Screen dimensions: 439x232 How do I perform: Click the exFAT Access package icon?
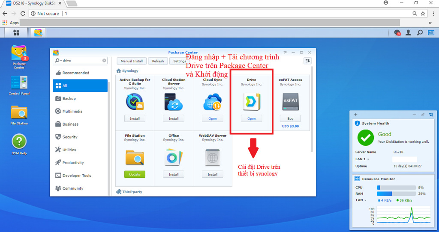(290, 102)
